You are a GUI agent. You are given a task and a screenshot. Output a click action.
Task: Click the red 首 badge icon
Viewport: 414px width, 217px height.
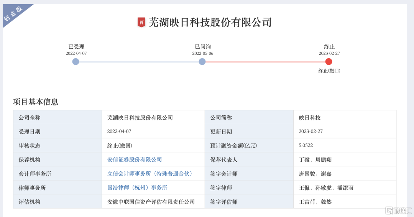(x=141, y=22)
